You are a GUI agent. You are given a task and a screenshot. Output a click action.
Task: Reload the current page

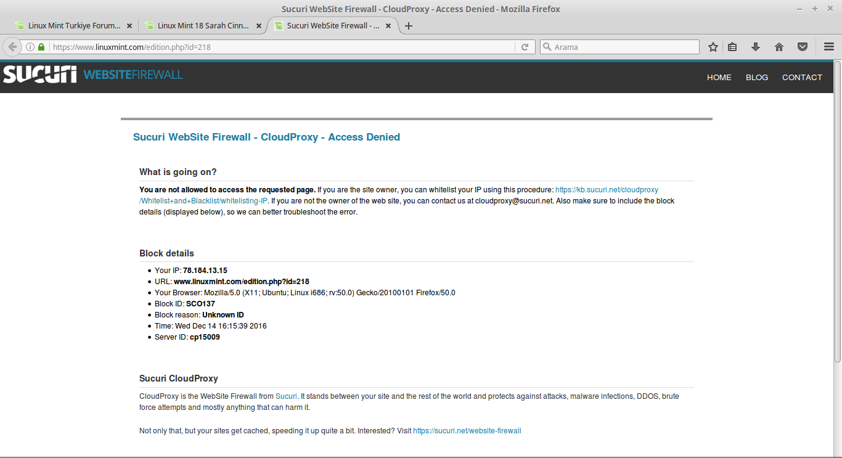click(525, 47)
